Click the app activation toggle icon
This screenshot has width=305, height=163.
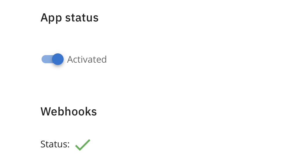pos(53,59)
